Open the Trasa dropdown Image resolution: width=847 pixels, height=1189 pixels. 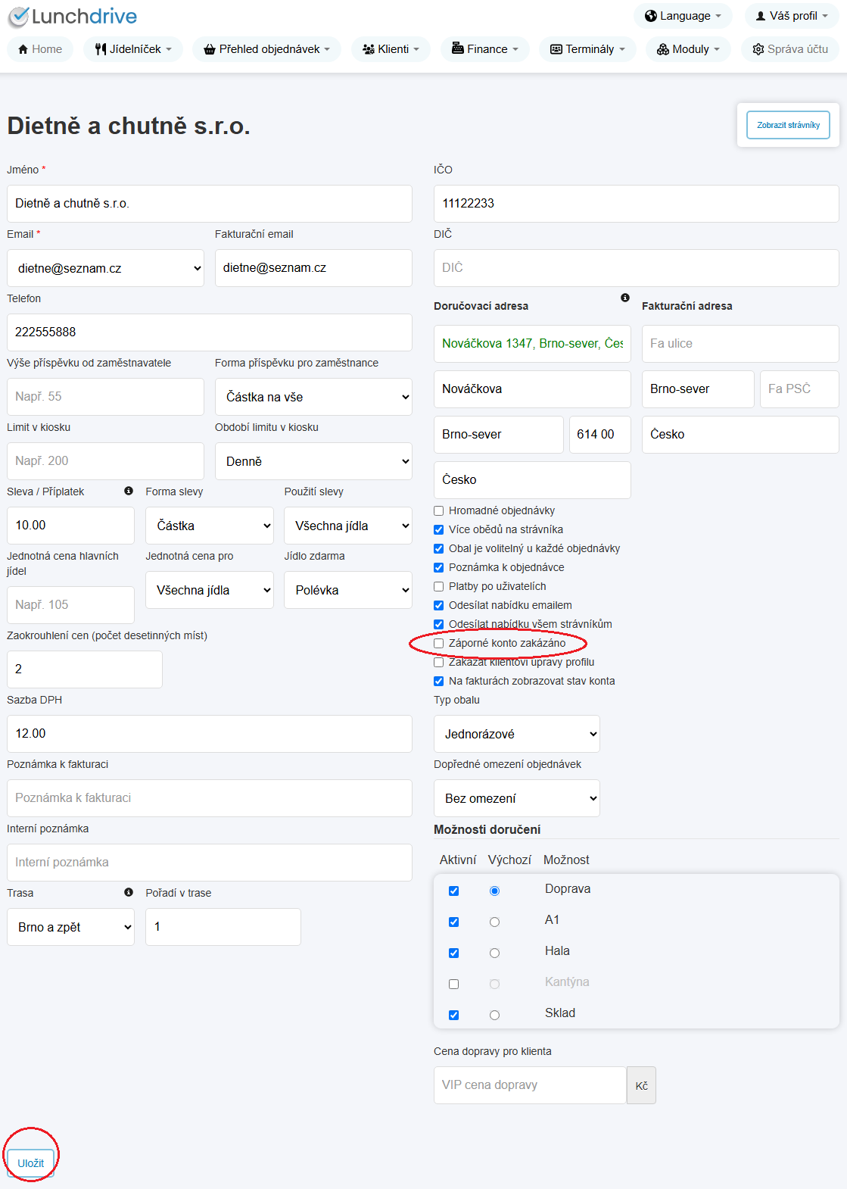(x=70, y=927)
